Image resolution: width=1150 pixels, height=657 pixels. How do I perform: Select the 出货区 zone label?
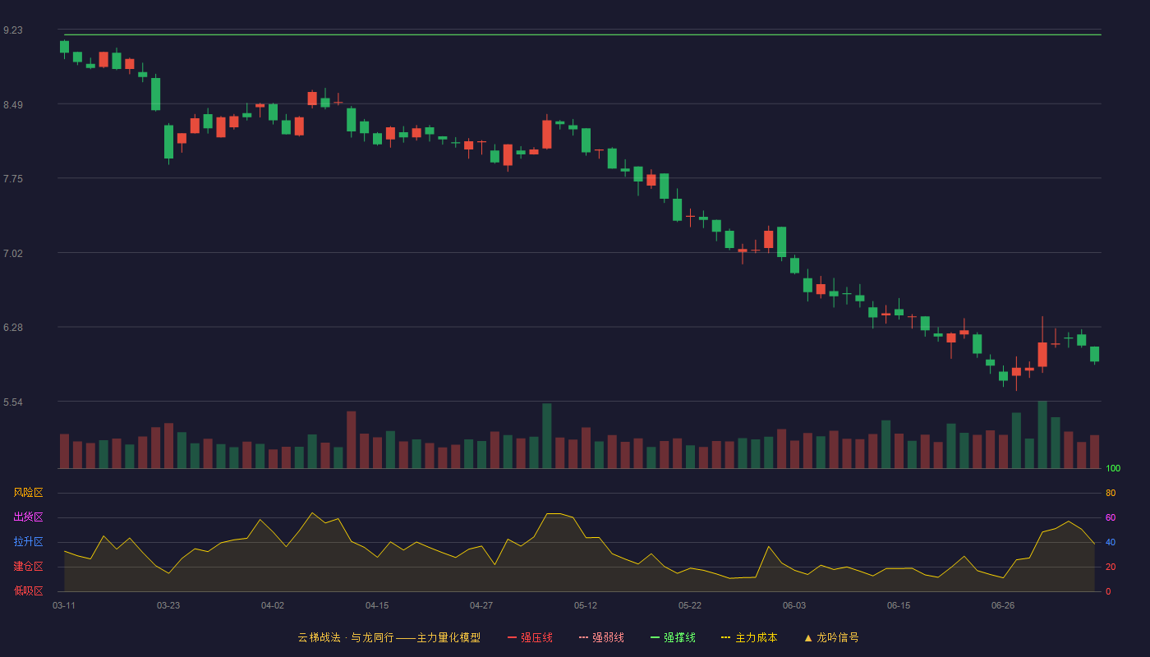pos(28,517)
